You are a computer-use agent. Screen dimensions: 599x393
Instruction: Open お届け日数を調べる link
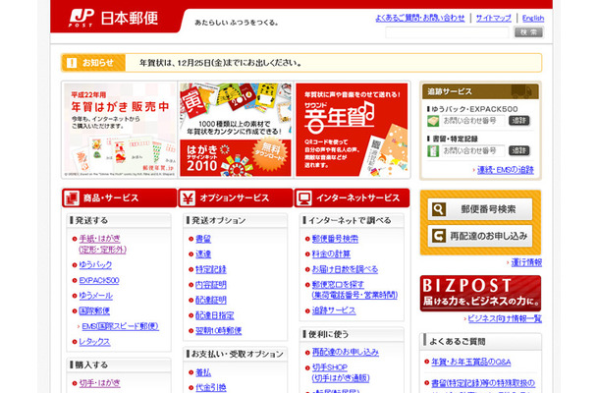pos(345,269)
